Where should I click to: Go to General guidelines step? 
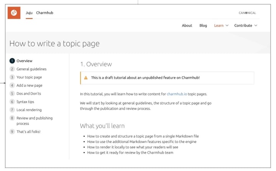(x=31, y=69)
